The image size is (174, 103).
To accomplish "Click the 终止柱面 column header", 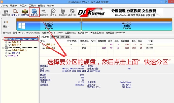I will (125, 41).
